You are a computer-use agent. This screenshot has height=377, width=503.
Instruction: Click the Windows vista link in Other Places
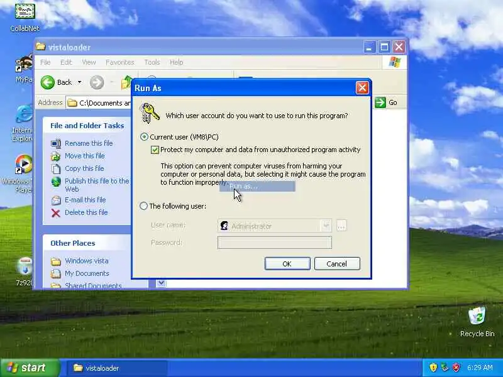click(x=87, y=261)
